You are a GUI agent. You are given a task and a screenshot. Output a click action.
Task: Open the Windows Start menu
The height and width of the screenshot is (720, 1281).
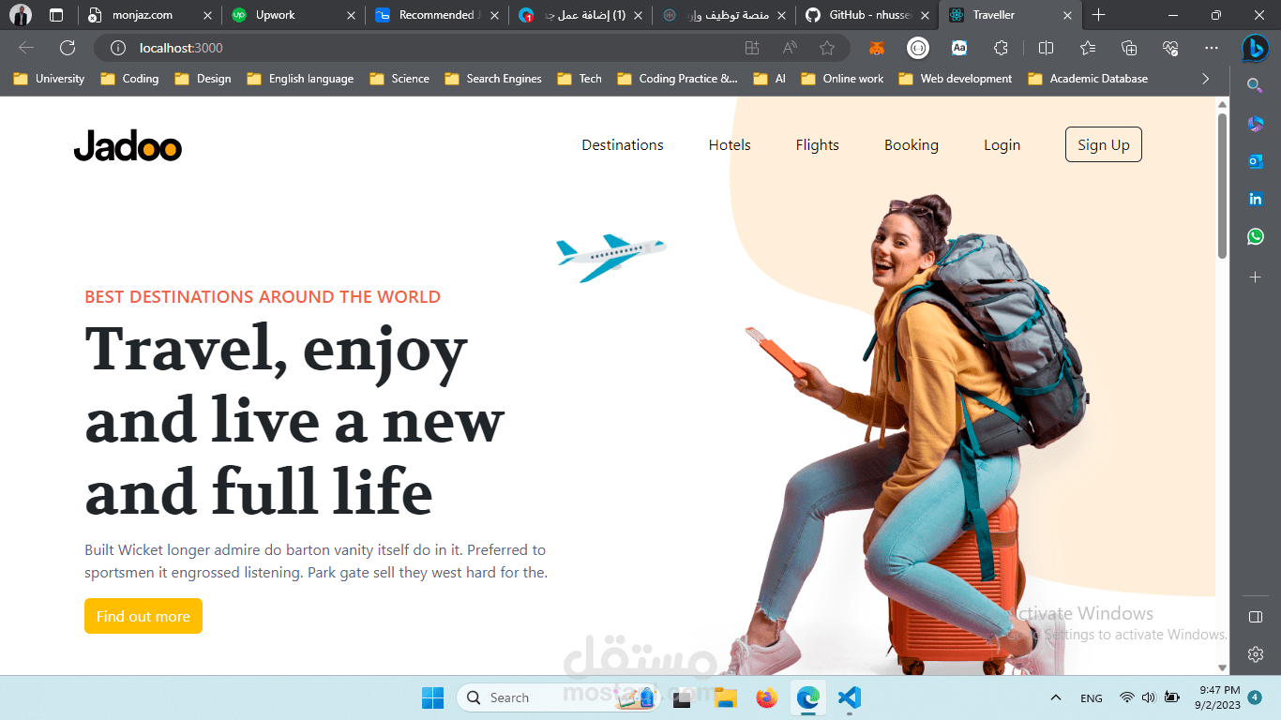(432, 697)
